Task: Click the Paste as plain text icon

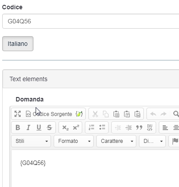Action: click(127, 114)
